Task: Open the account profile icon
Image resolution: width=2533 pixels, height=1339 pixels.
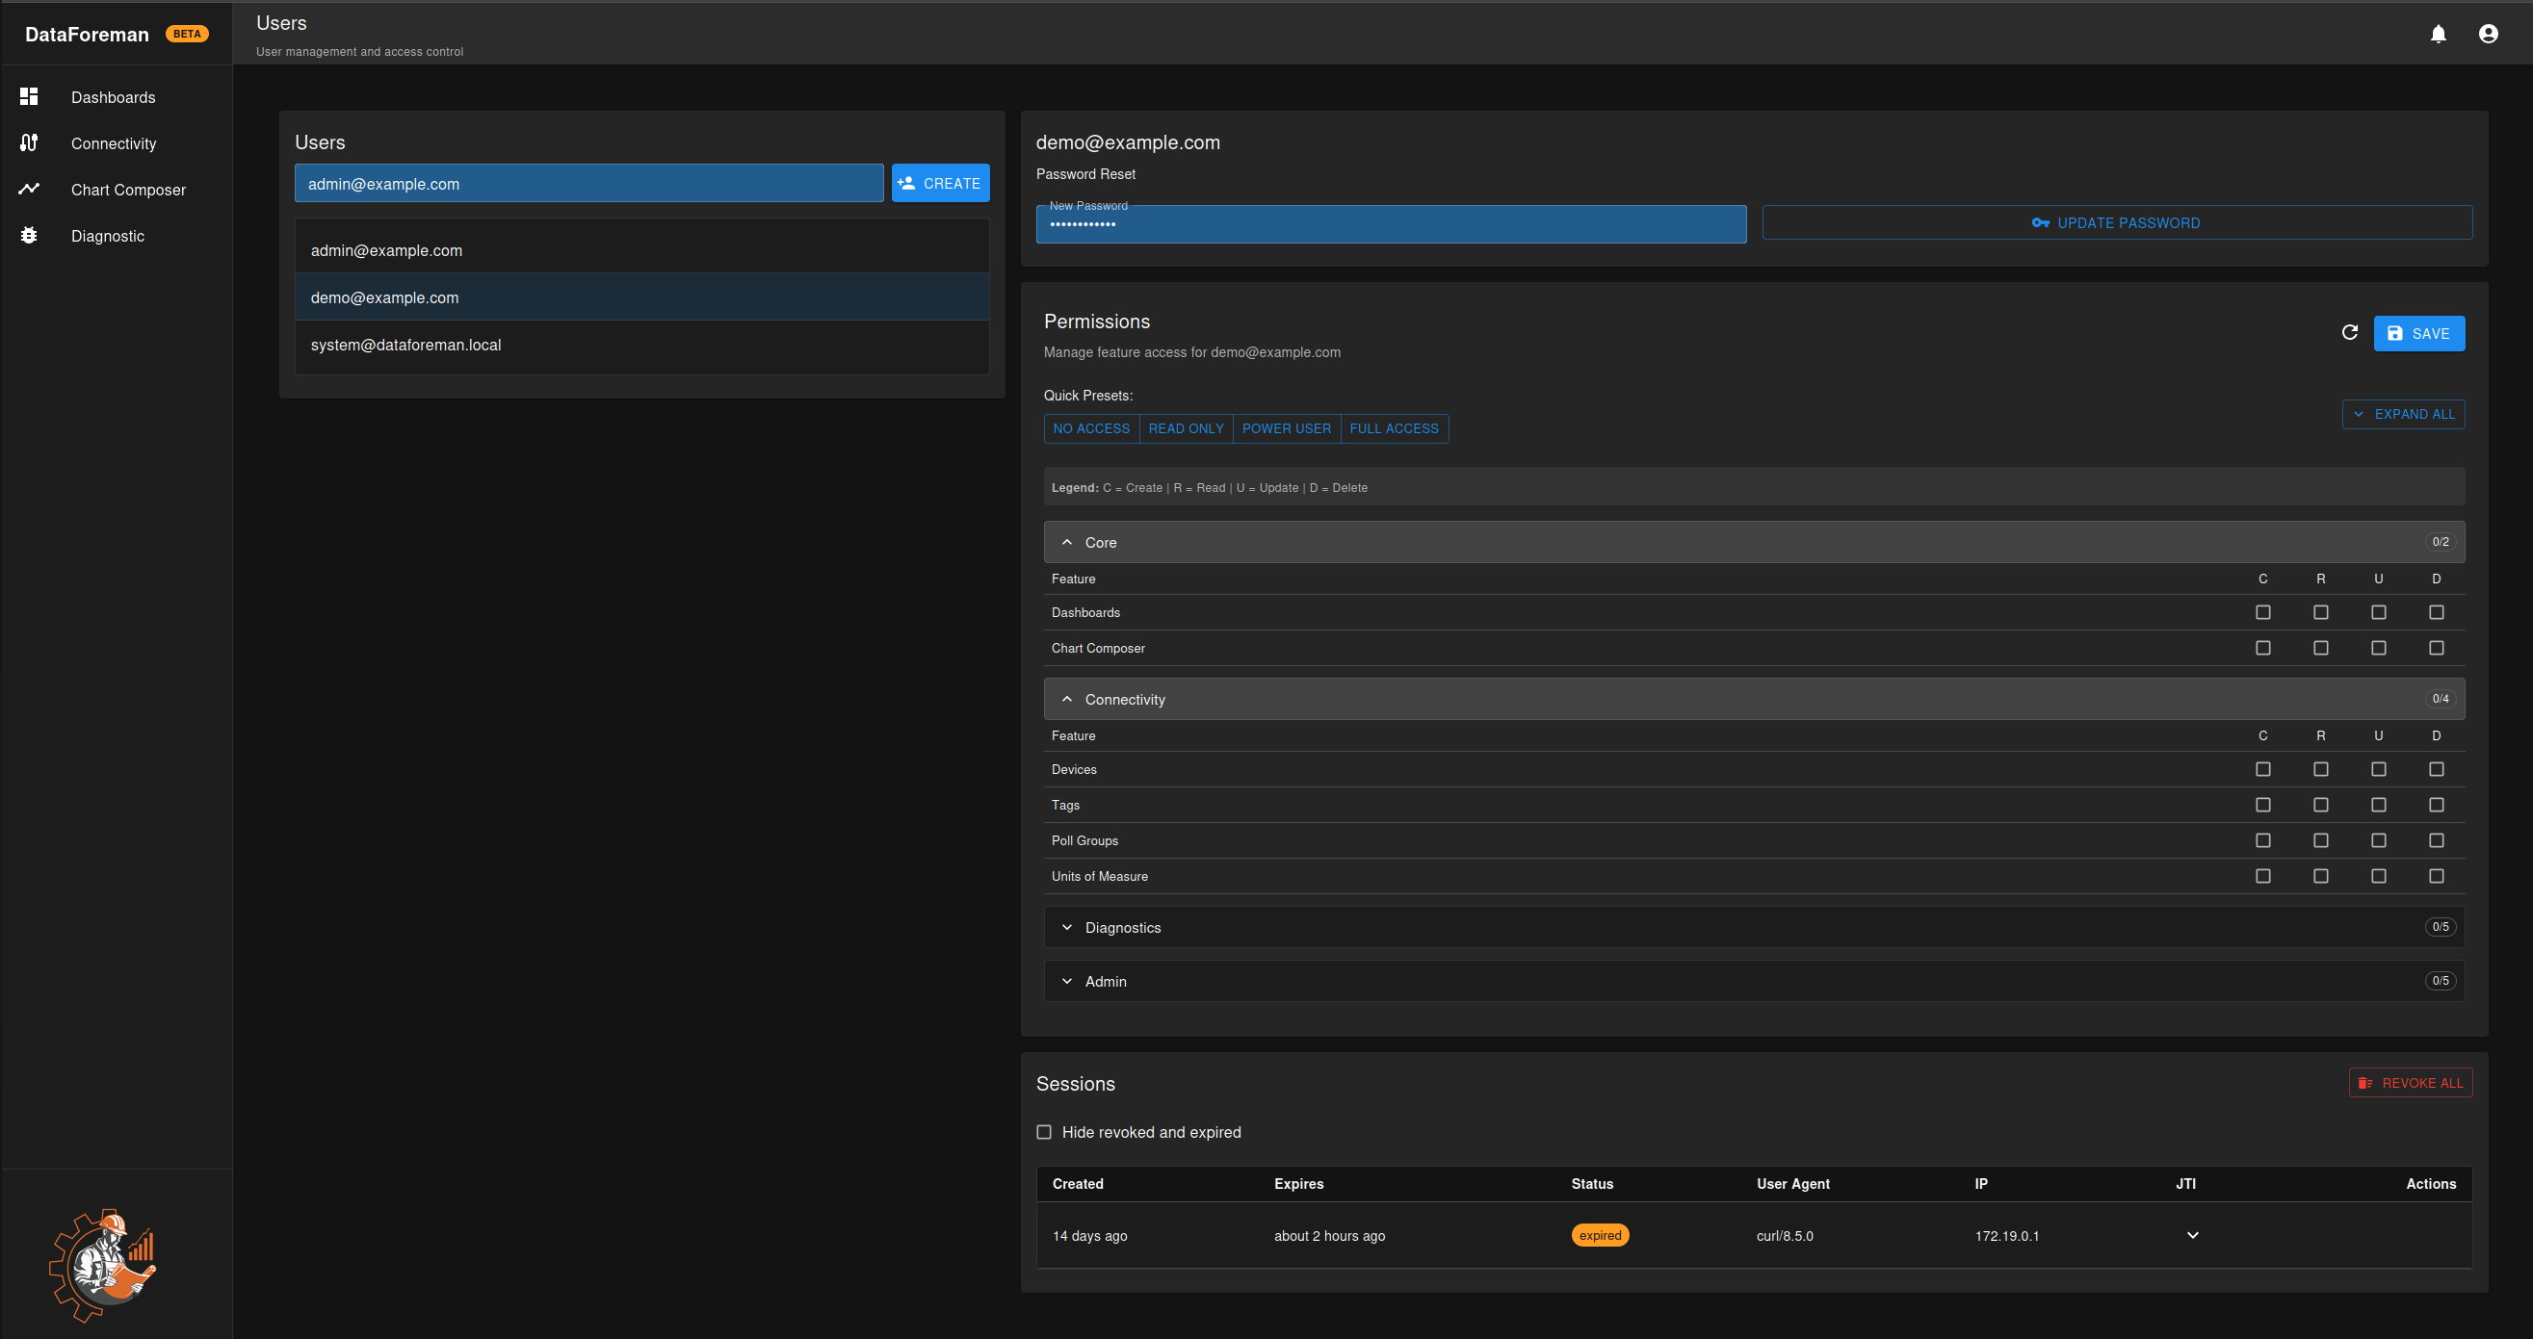Action: [x=2487, y=33]
